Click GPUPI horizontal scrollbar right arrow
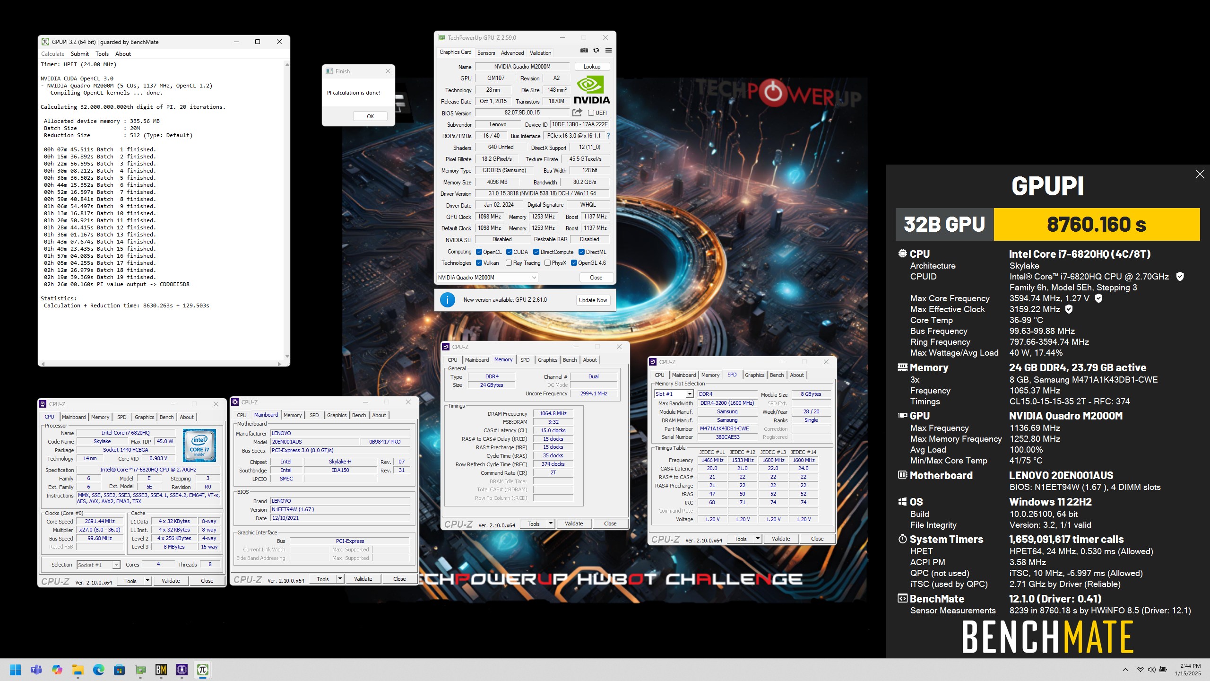This screenshot has height=681, width=1210. (279, 364)
